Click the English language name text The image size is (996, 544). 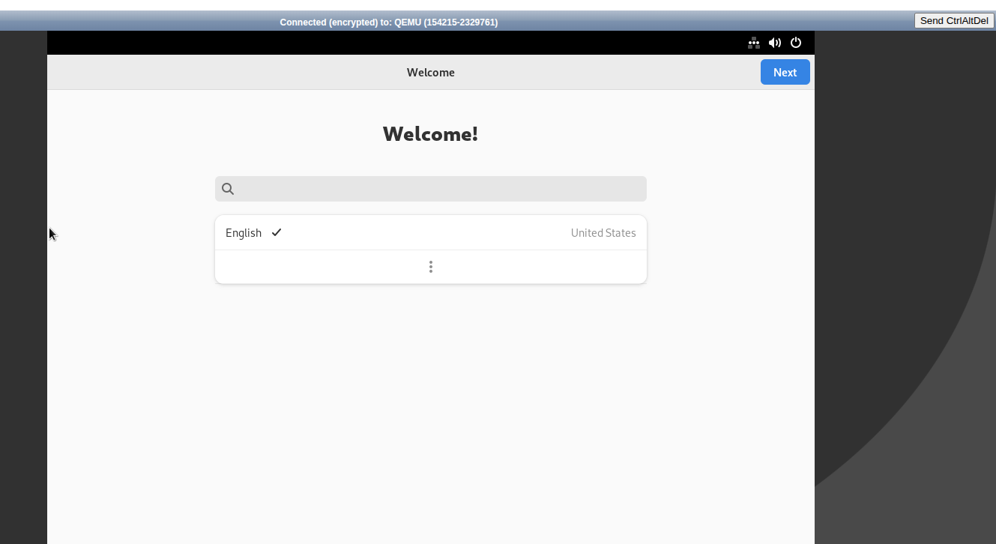click(x=244, y=233)
